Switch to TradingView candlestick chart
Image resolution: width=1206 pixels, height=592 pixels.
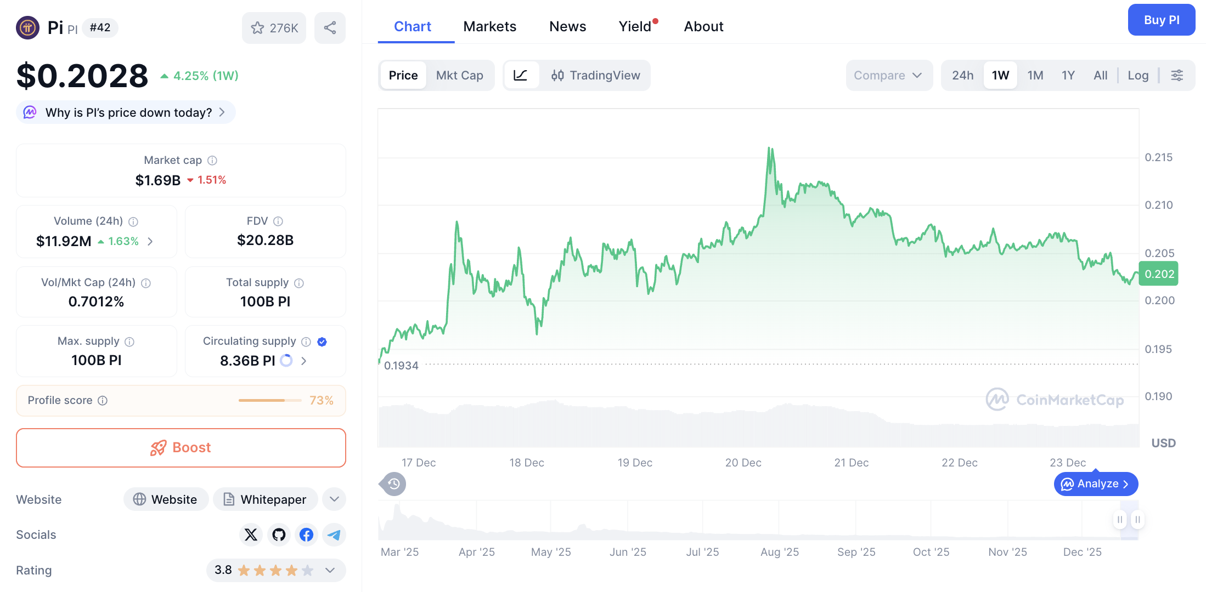[x=596, y=75]
